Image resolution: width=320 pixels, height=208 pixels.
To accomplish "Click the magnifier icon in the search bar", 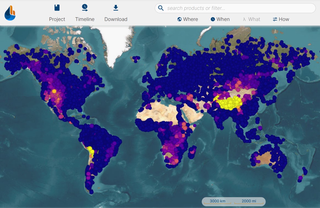I will (x=161, y=8).
